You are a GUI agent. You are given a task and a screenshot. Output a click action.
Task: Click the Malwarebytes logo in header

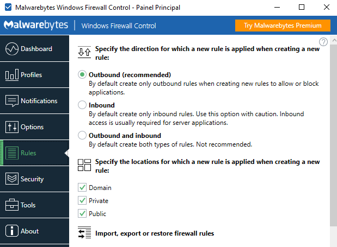[35, 26]
